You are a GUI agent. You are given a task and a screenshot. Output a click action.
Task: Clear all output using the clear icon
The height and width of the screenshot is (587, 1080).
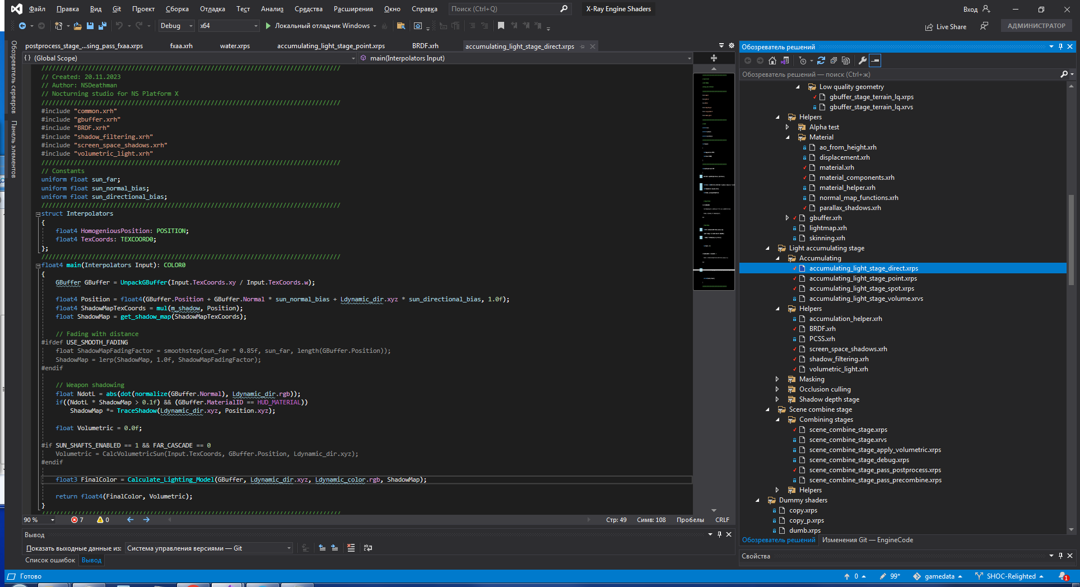pos(351,548)
